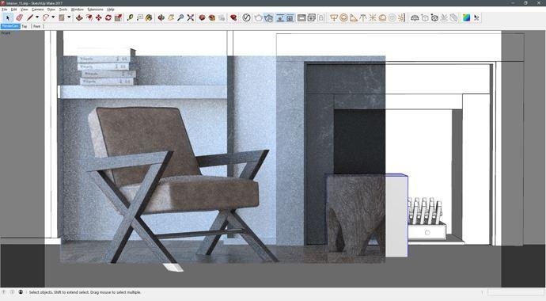Pick the Line pencil tool

(30, 17)
